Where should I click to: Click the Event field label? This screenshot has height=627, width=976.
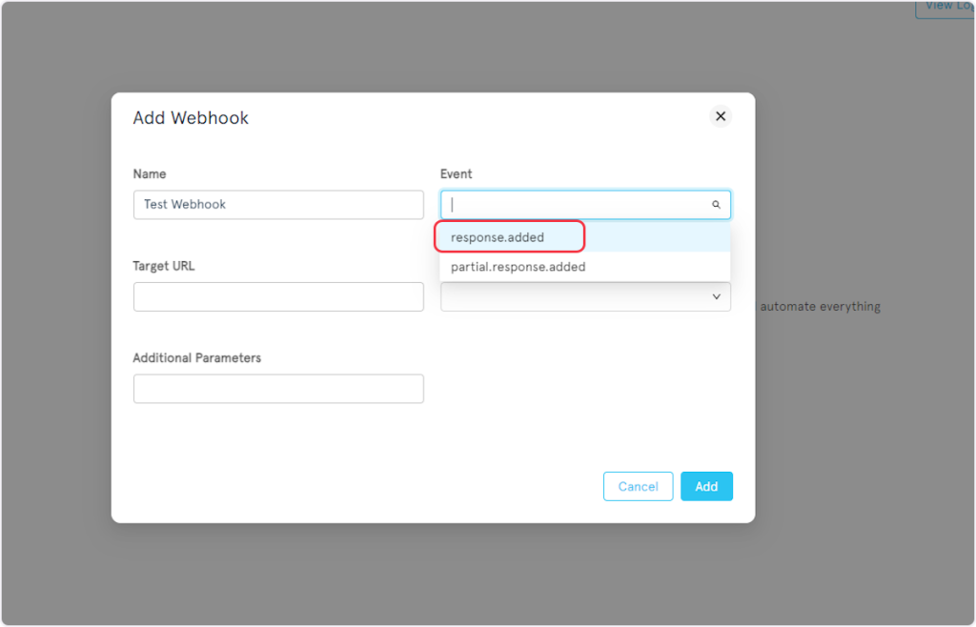click(x=456, y=174)
